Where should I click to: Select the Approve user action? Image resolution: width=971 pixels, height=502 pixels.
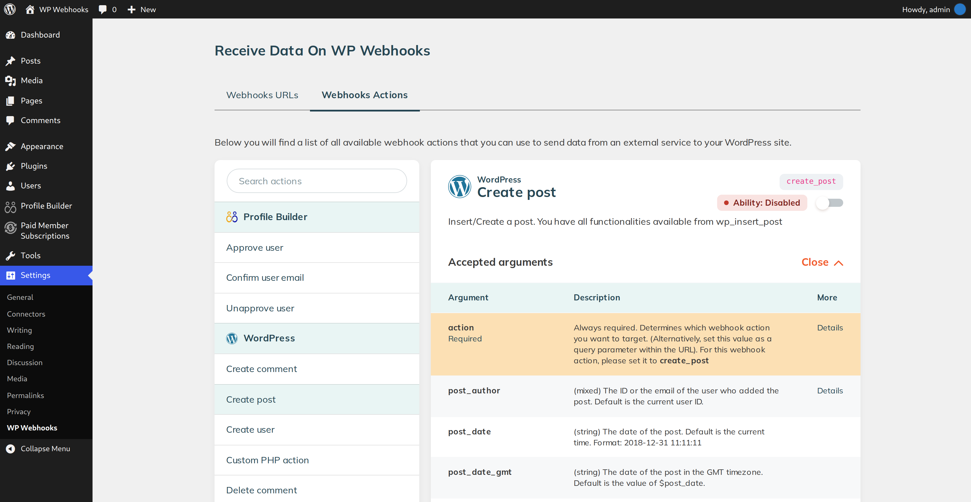click(317, 248)
